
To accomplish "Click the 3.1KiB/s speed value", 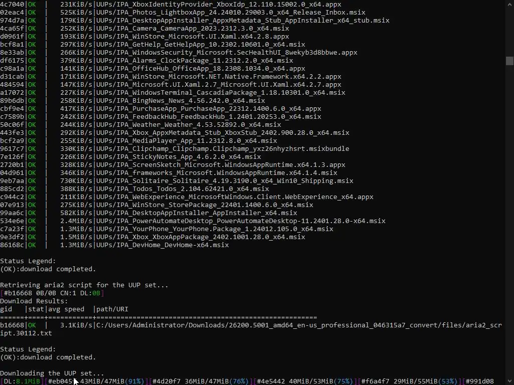I will tap(76, 325).
